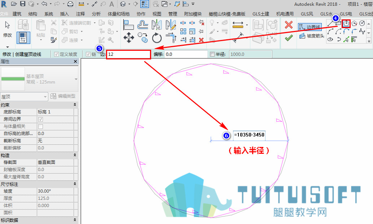Image resolution: width=373 pixels, height=224 pixels.
Task: Select the 坡度箭头 slope arrow tool
Action: point(312,36)
